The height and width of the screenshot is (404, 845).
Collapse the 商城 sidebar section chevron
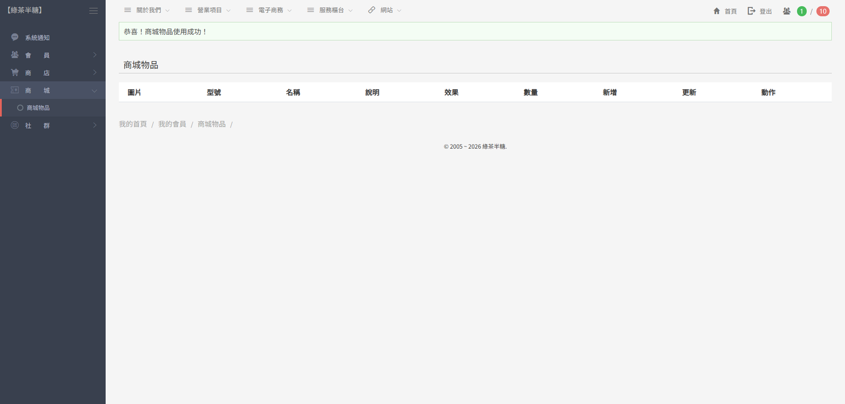tap(94, 91)
